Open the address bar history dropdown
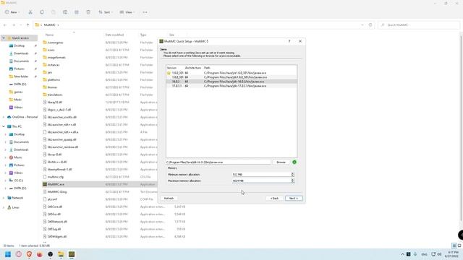Screen dimensions: 463x260 [362, 25]
